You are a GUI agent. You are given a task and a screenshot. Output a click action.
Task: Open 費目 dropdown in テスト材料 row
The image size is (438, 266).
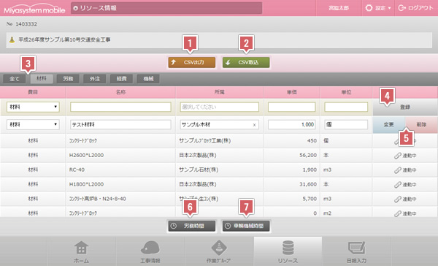coord(33,124)
